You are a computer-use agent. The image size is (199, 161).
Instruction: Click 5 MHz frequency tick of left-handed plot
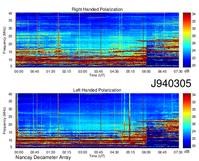(x=11, y=147)
